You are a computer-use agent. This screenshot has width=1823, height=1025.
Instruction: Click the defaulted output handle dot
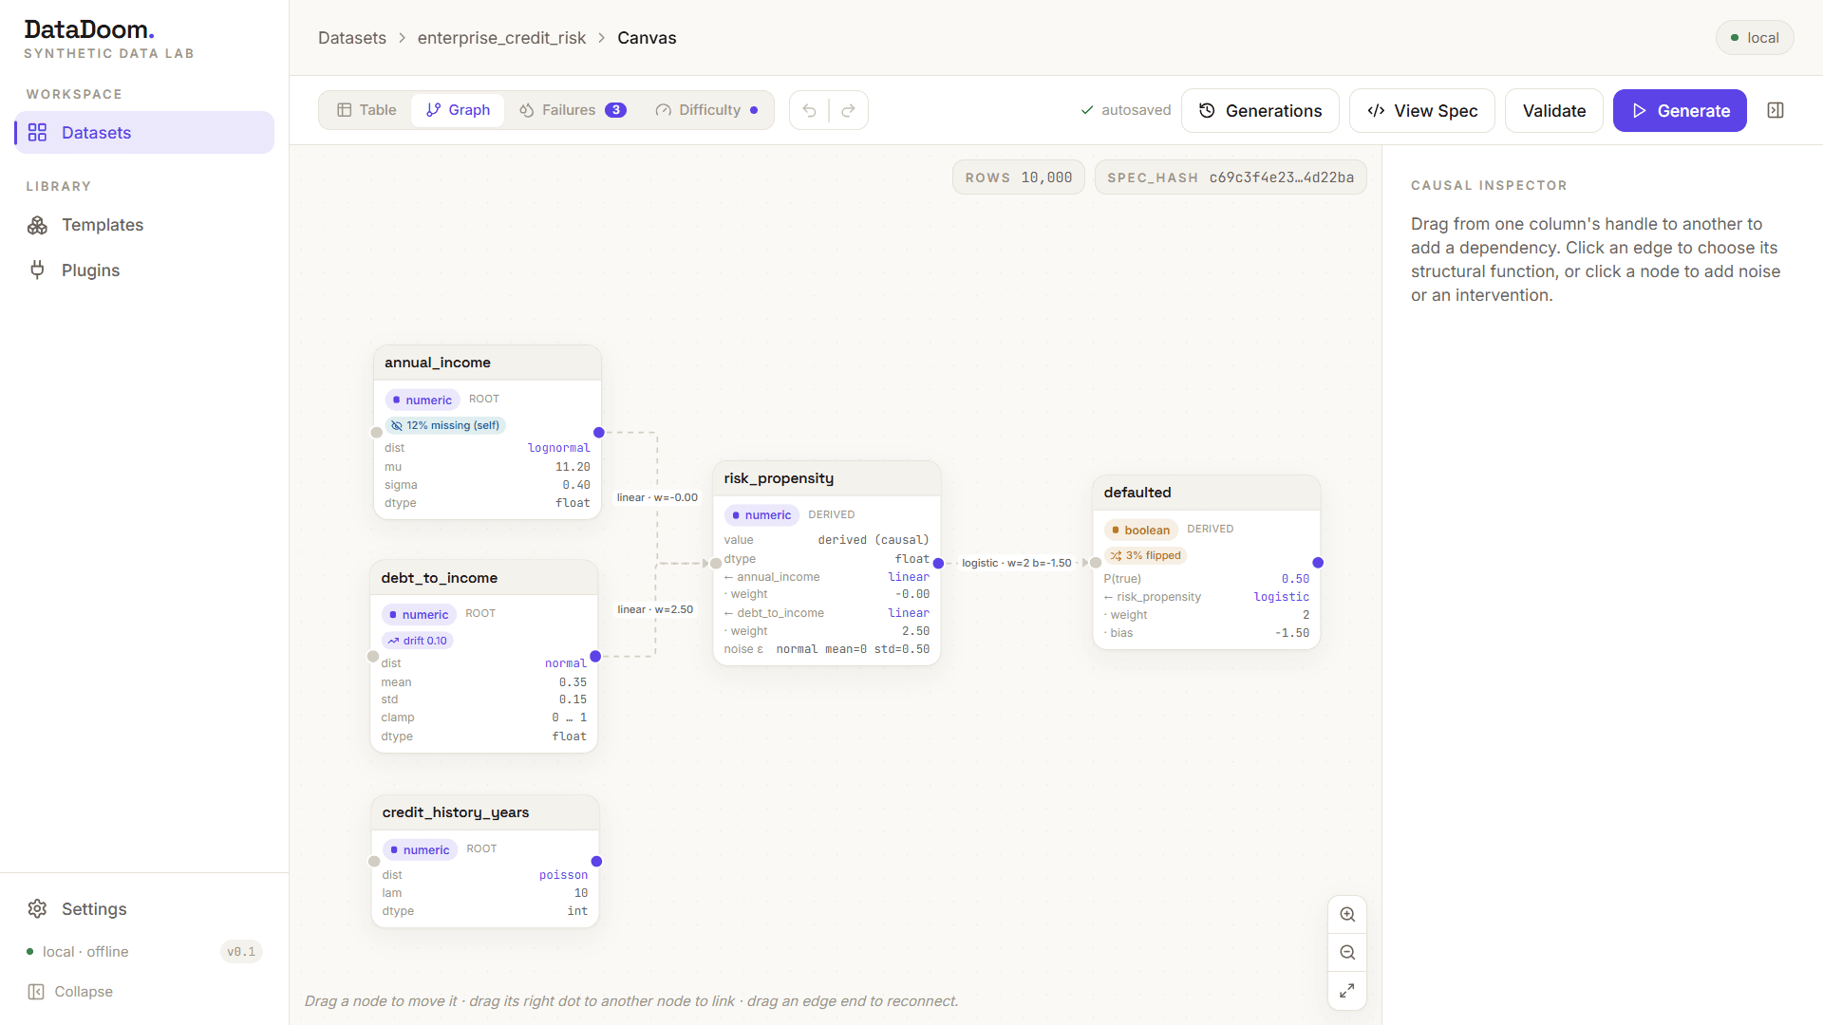(1318, 563)
